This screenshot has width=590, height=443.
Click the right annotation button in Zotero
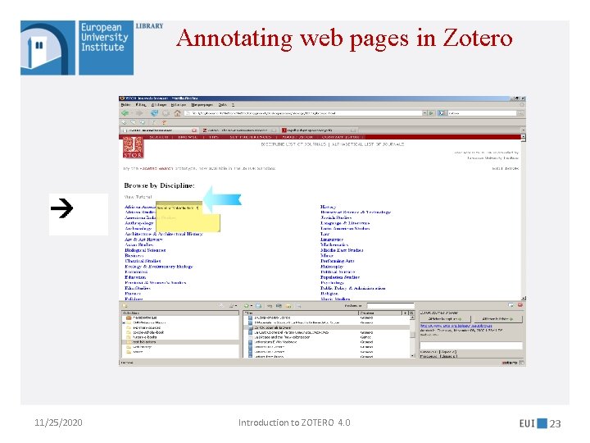point(497,318)
